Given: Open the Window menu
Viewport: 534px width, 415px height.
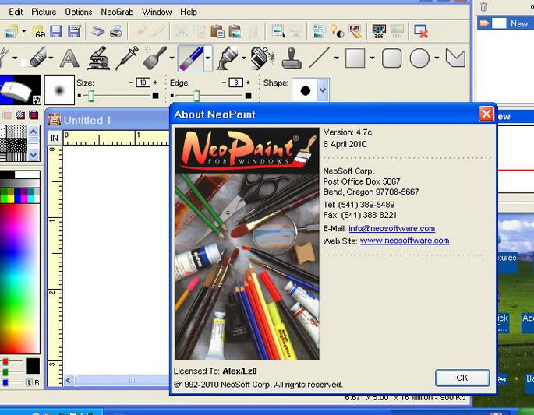Looking at the screenshot, I should 157,12.
